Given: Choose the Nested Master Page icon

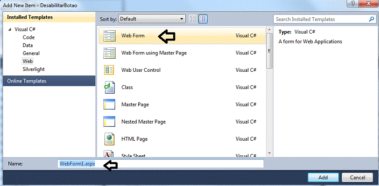Looking at the screenshot, I should coord(109,122).
